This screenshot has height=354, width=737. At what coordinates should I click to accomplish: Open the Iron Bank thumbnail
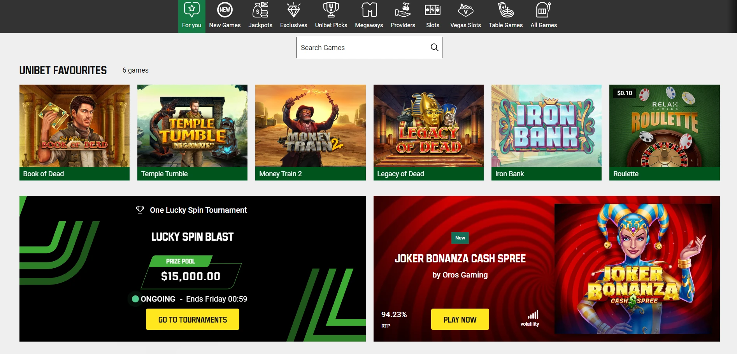point(546,126)
